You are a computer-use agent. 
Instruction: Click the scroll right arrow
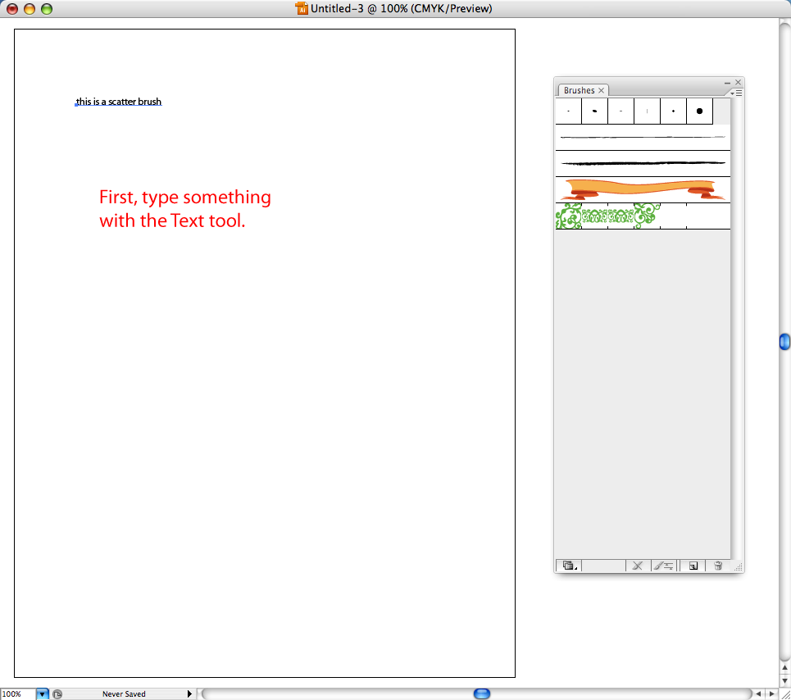point(772,694)
